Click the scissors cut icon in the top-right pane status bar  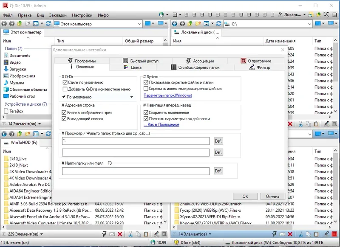tap(300, 124)
